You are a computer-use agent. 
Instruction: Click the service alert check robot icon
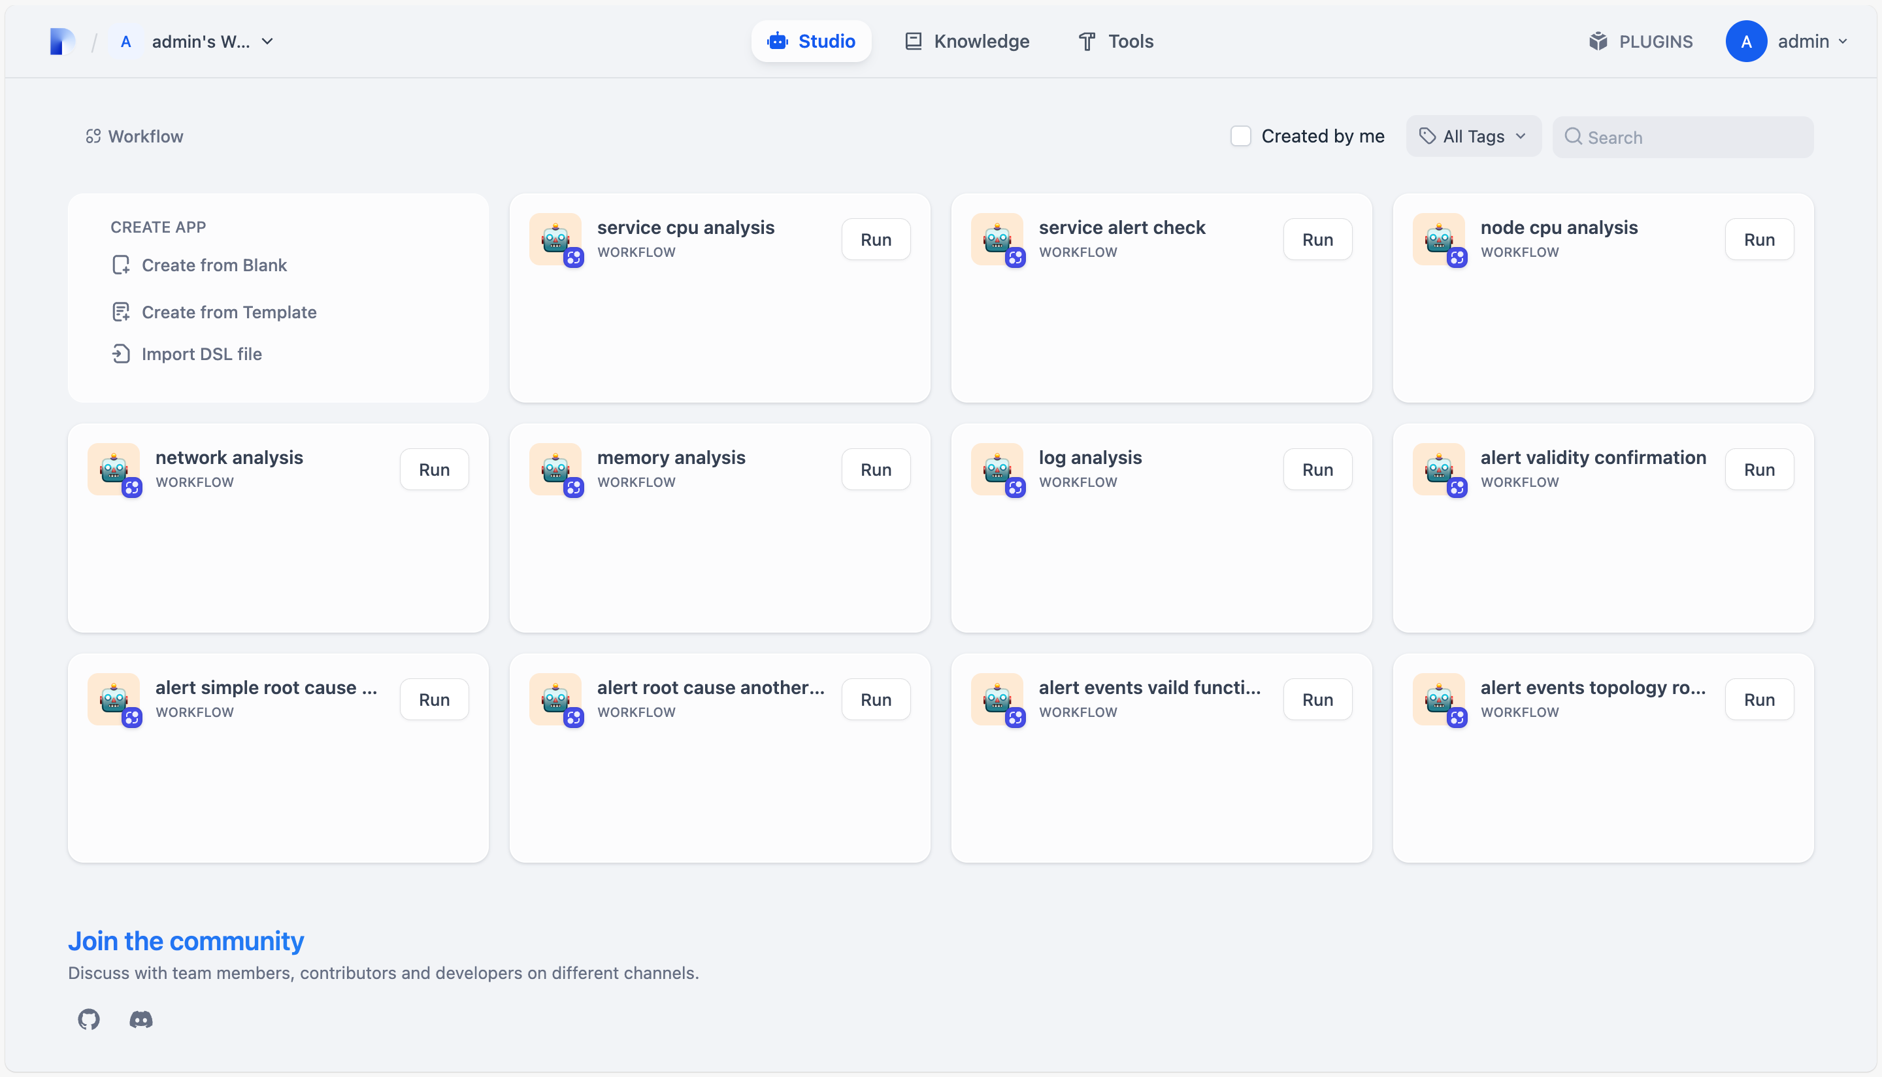(x=997, y=240)
